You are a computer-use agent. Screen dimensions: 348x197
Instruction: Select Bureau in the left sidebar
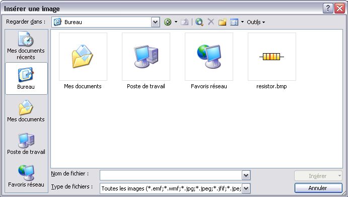coord(26,78)
